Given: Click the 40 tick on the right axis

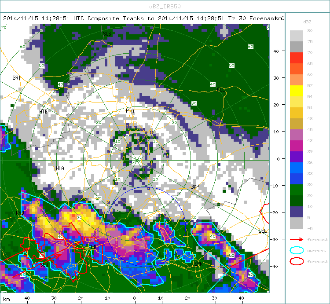Looking at the screenshot, I should [x=276, y=51].
